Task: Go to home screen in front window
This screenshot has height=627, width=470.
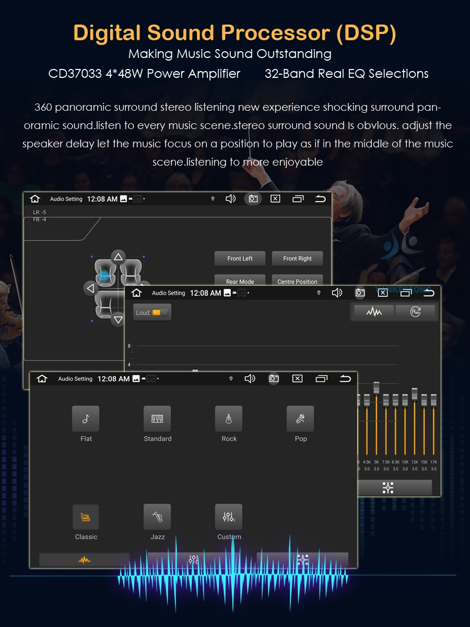Action: (42, 378)
